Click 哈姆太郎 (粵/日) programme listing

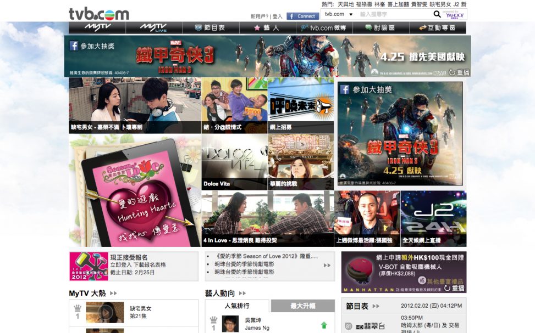point(430,325)
